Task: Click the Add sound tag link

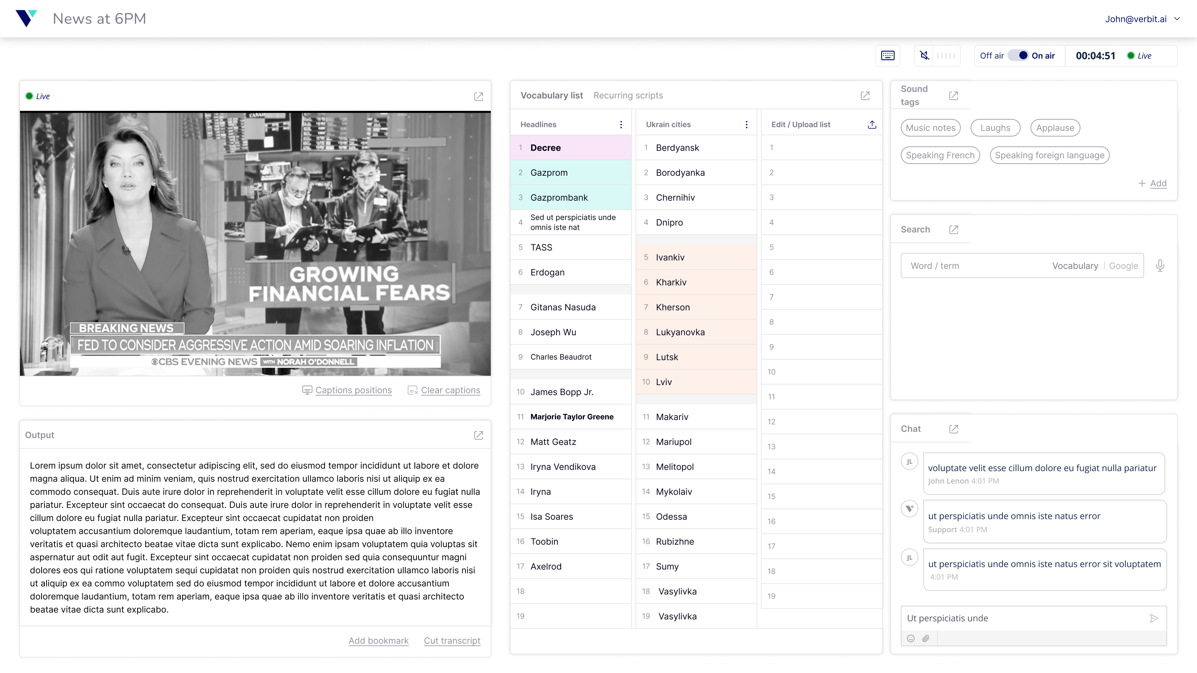Action: [1158, 184]
